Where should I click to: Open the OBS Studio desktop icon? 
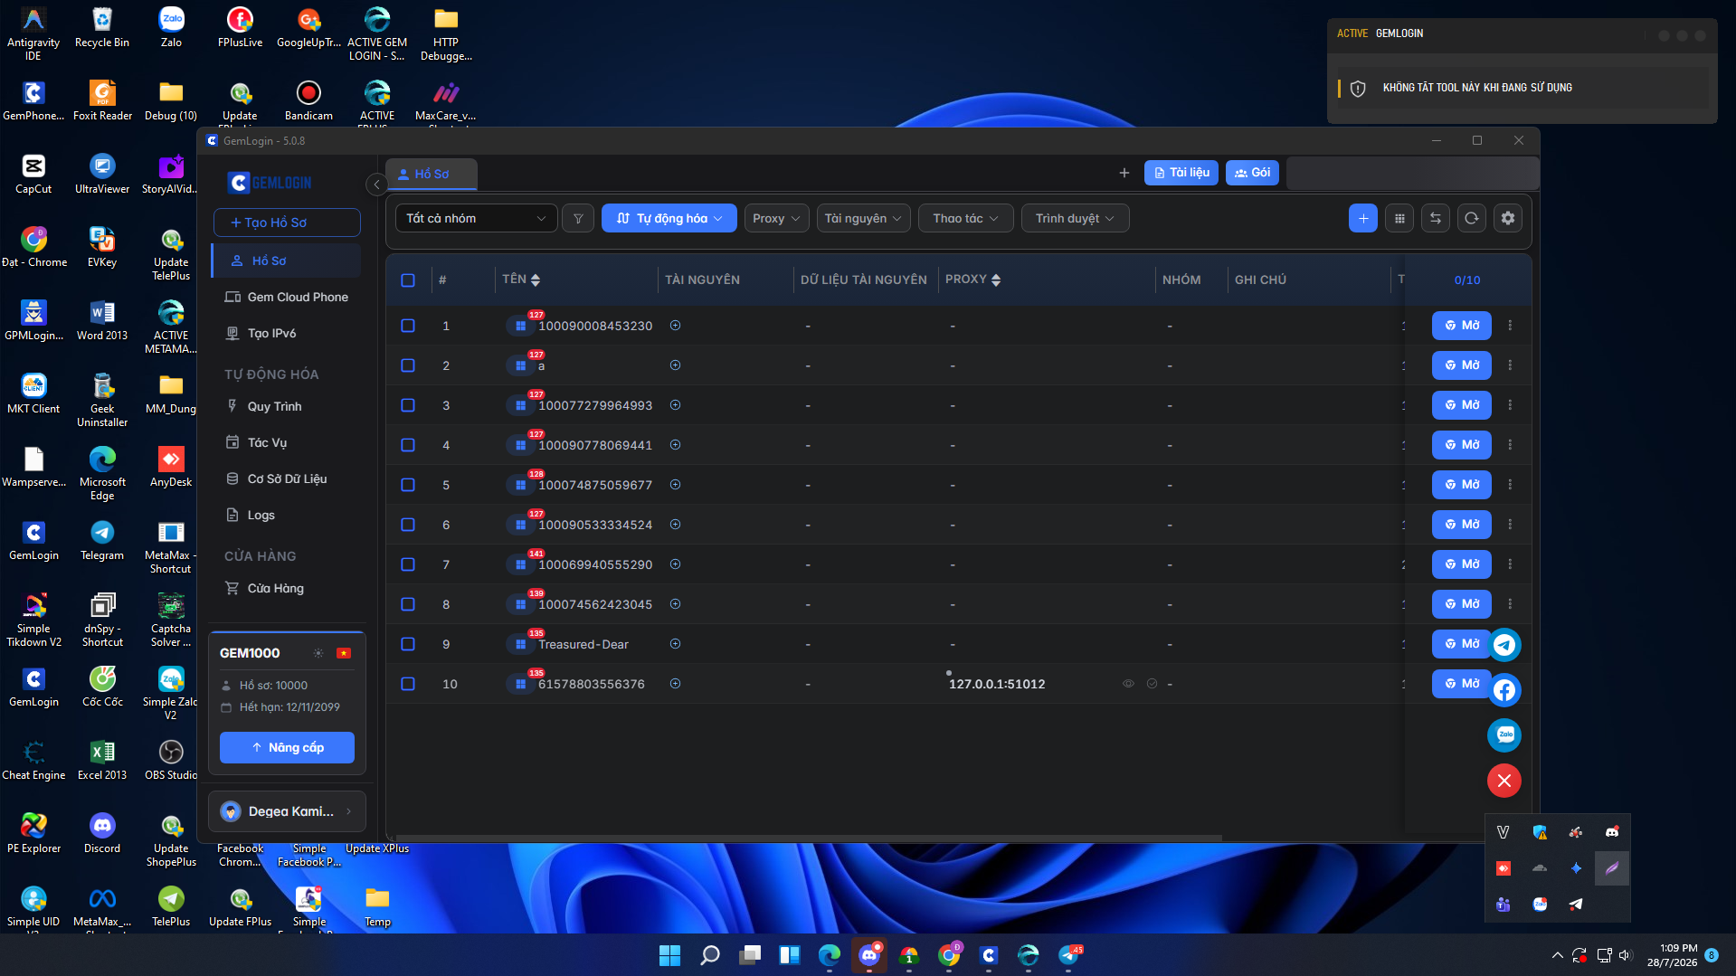[171, 759]
